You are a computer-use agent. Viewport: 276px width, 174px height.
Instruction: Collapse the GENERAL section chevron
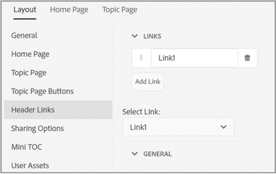[135, 154]
